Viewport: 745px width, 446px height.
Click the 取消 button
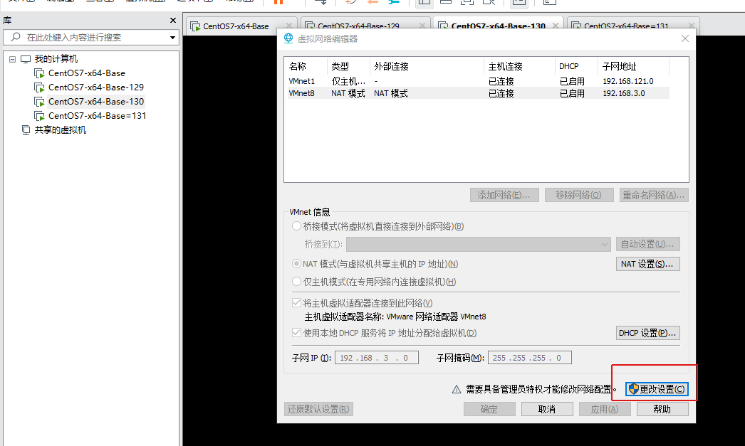[547, 409]
